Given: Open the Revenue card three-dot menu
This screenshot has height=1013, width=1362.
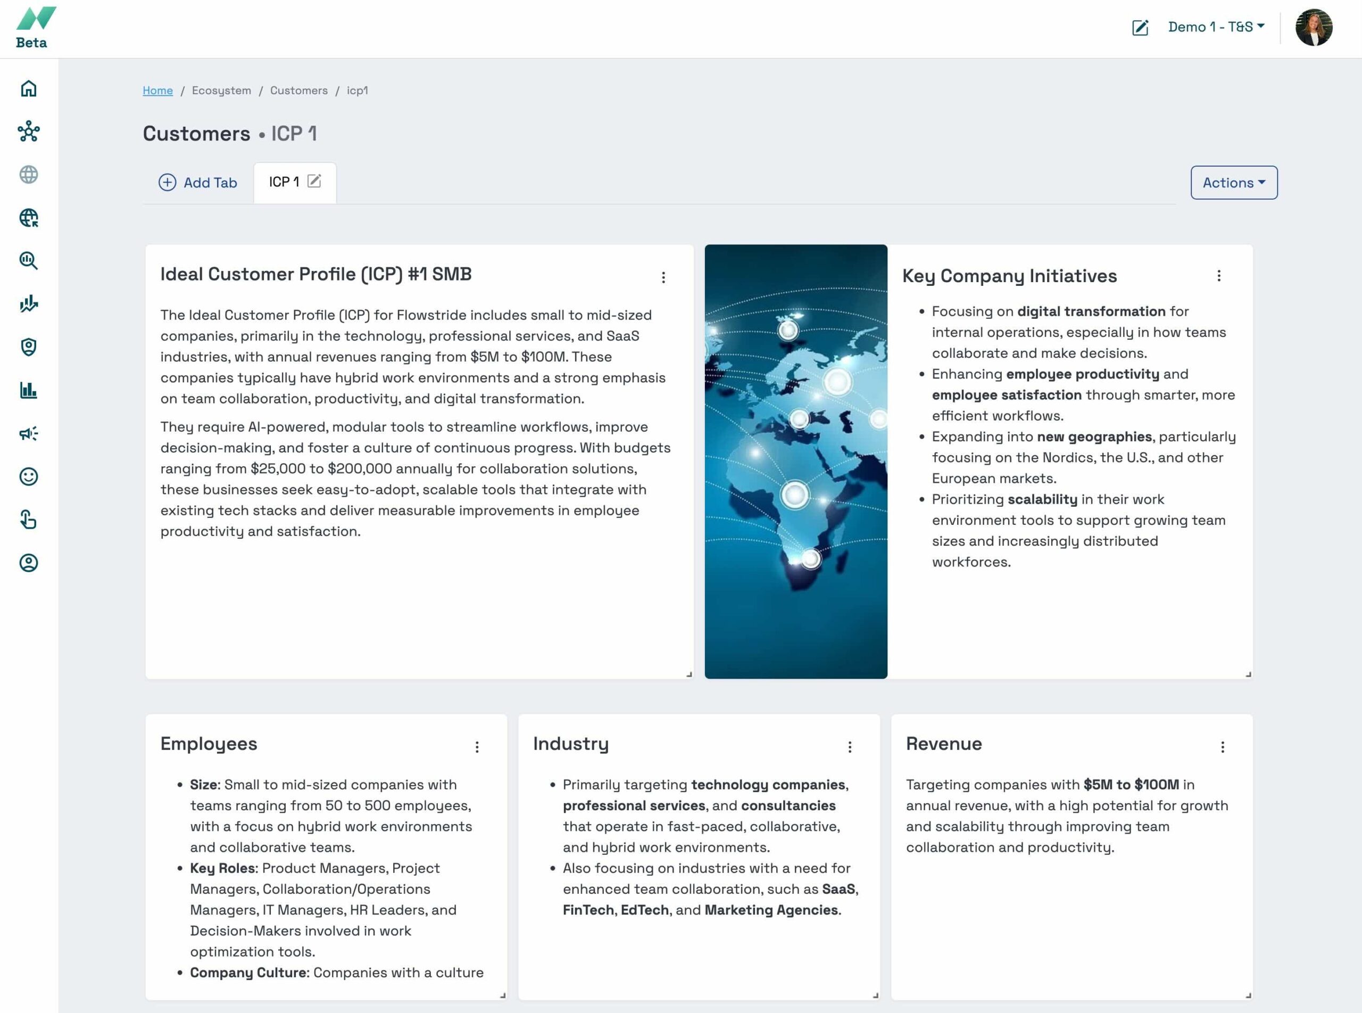Looking at the screenshot, I should tap(1222, 747).
